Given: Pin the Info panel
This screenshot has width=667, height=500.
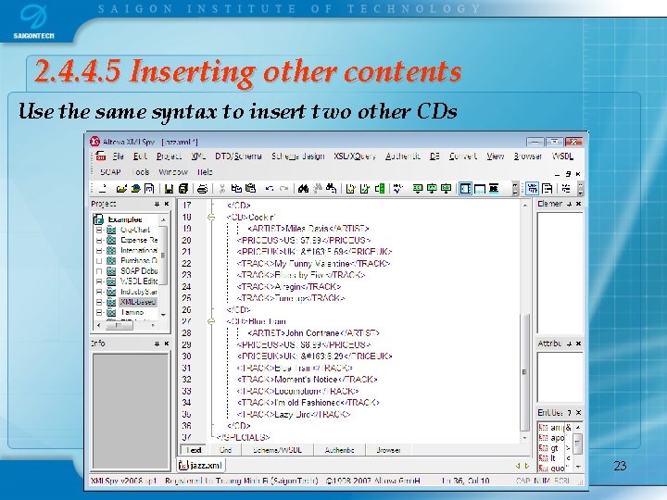Looking at the screenshot, I should (x=157, y=344).
